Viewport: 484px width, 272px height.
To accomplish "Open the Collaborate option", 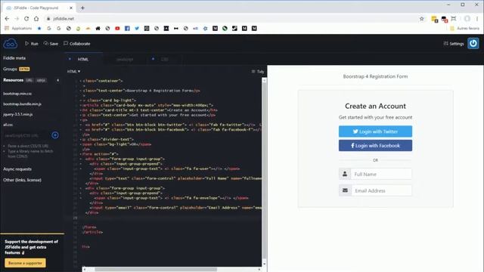I will click(x=77, y=44).
